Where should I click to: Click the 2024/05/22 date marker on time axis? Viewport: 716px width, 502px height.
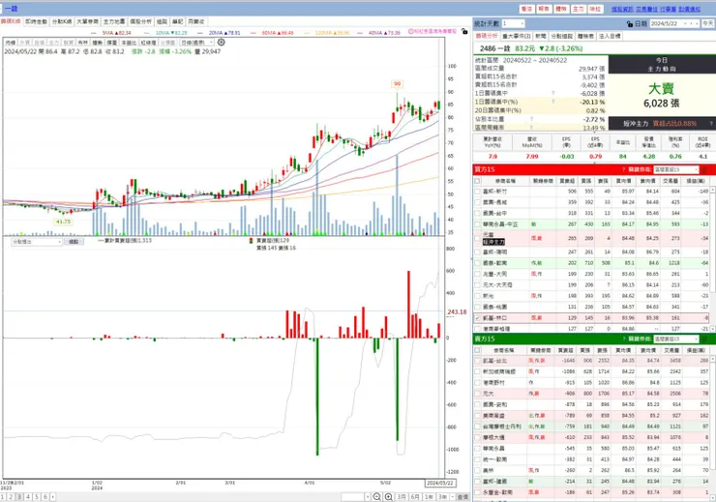click(x=440, y=483)
